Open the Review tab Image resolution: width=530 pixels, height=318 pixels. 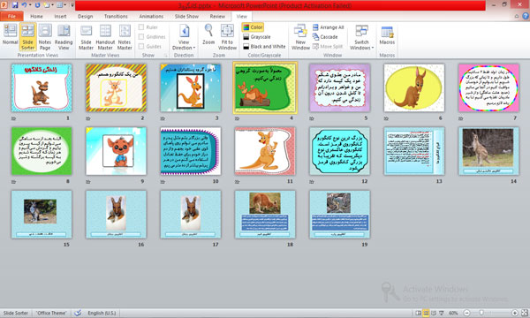(x=217, y=16)
